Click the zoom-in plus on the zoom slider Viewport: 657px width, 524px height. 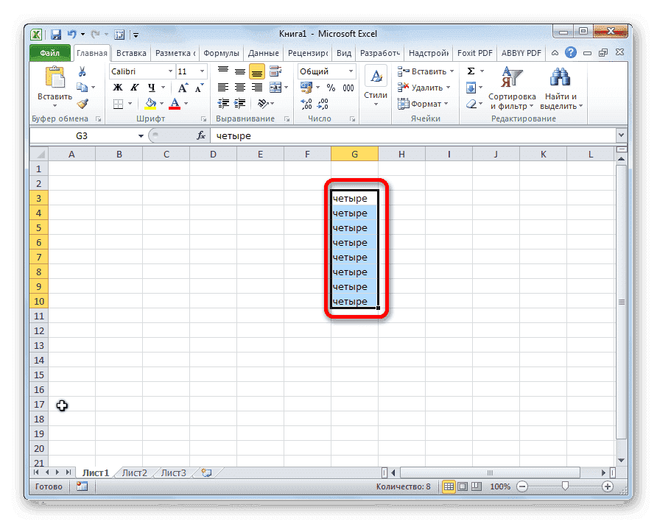[608, 486]
